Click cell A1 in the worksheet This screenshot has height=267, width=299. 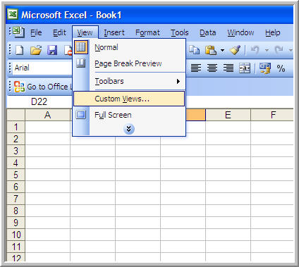(x=47, y=127)
